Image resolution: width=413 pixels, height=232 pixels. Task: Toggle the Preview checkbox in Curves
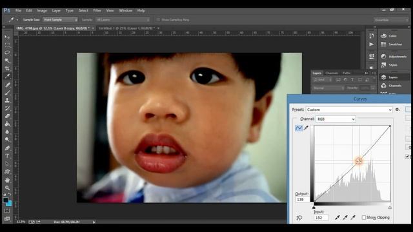[x=407, y=157]
